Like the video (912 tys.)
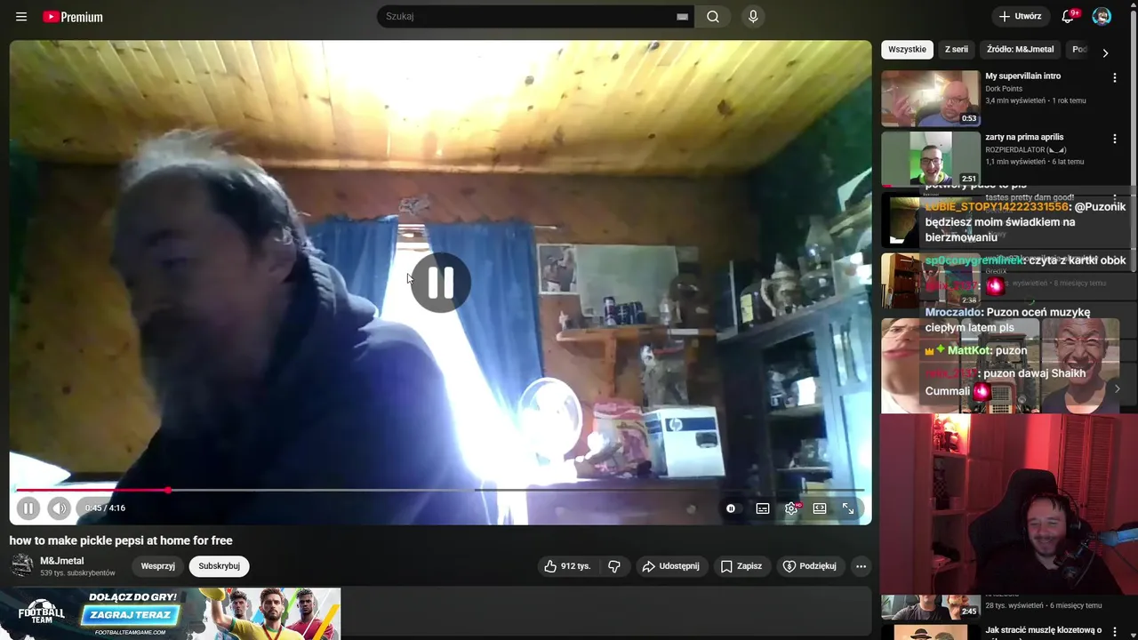 [567, 566]
